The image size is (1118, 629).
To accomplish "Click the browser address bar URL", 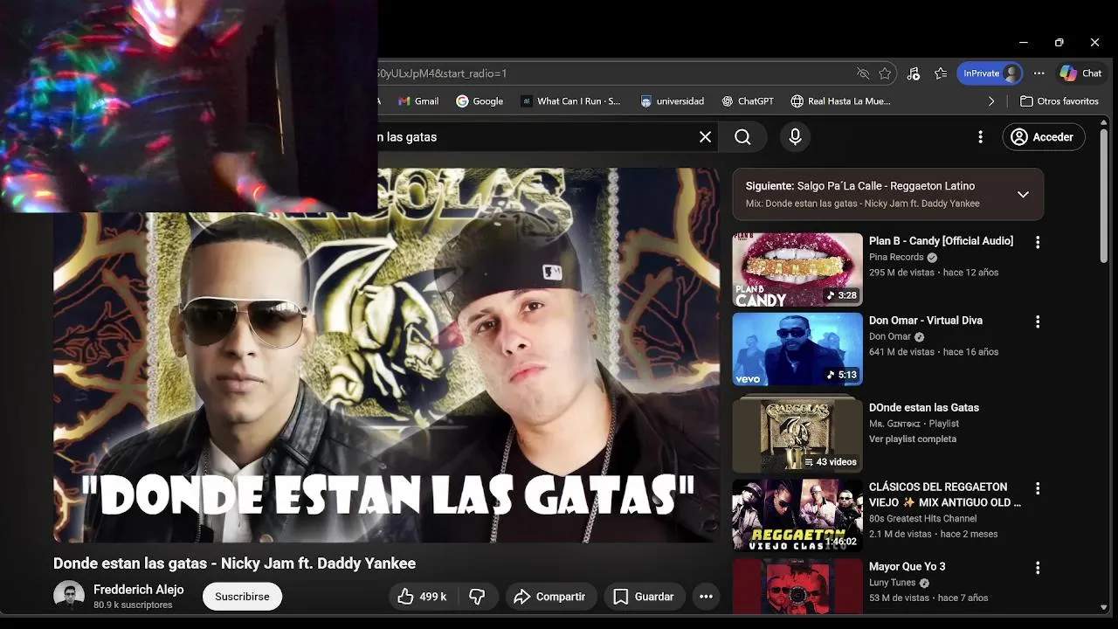I will click(611, 73).
